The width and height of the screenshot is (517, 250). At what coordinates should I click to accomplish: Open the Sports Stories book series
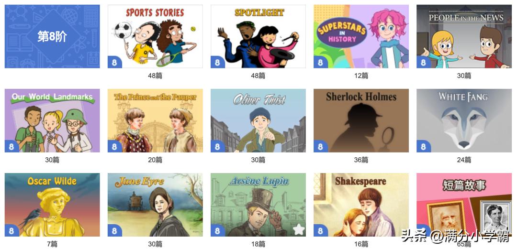tap(155, 36)
